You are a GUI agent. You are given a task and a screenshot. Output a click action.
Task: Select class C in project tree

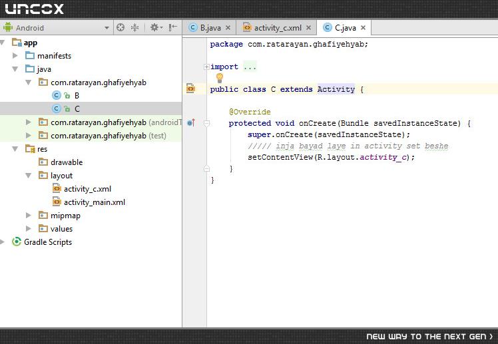(x=77, y=109)
